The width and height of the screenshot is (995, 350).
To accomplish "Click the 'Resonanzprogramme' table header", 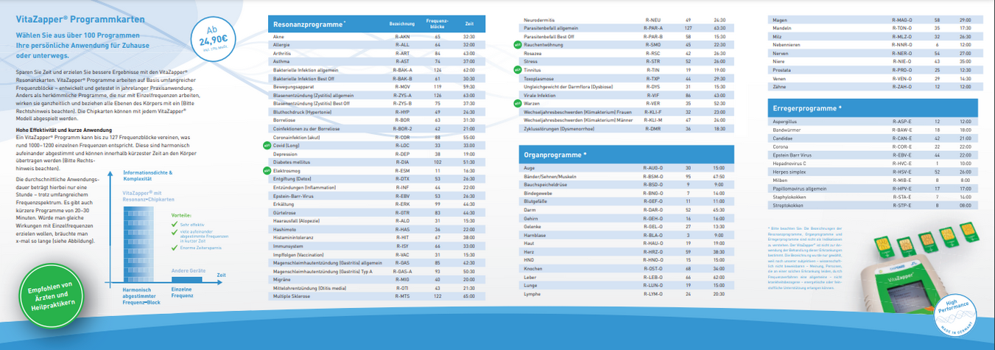I will point(376,24).
